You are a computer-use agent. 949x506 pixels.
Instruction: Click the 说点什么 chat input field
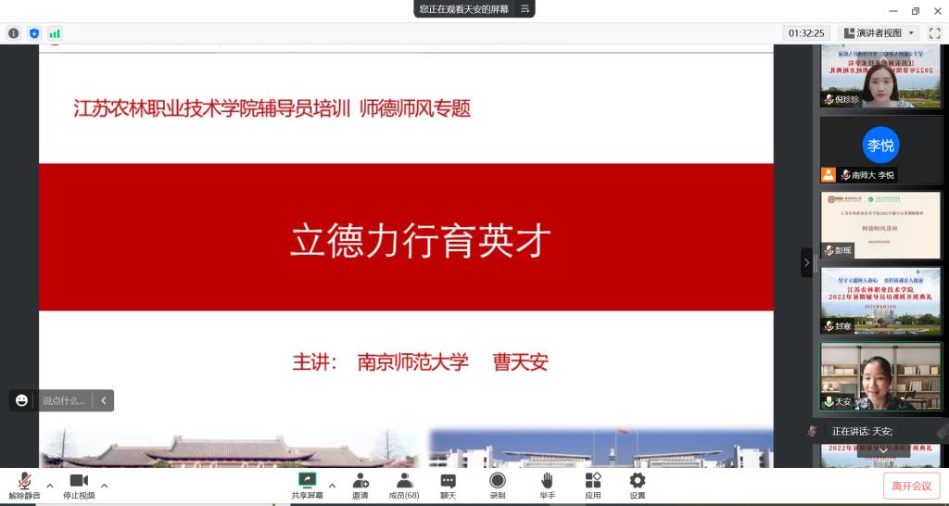[x=64, y=400]
